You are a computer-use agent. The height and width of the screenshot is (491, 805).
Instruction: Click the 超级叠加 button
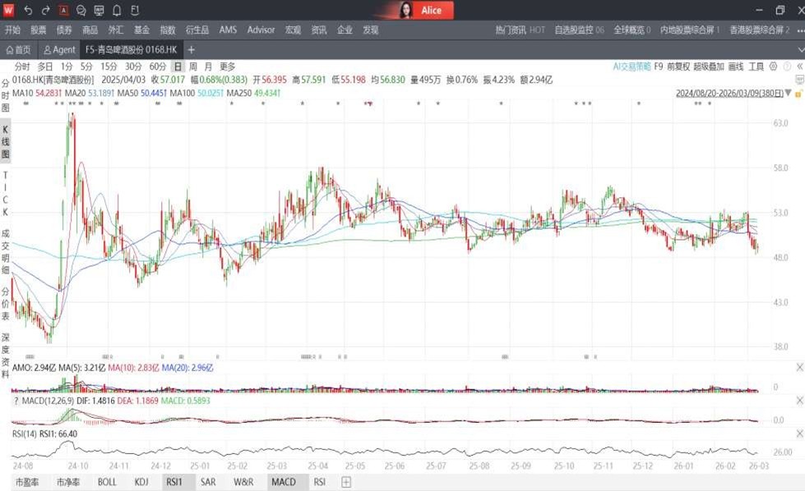click(708, 67)
